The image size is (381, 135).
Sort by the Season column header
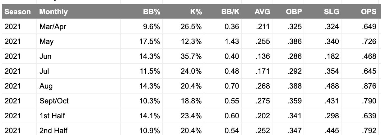coord(18,12)
